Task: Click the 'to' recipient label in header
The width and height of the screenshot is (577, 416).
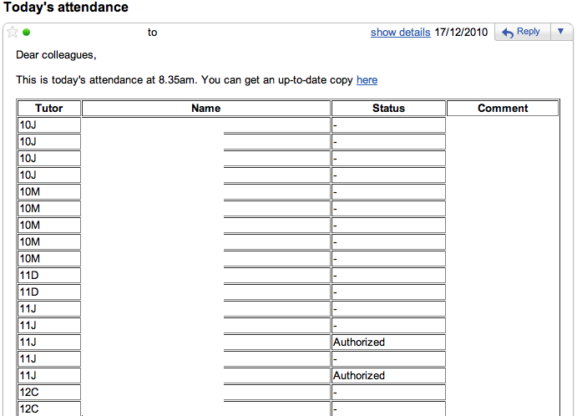Action: coord(152,33)
